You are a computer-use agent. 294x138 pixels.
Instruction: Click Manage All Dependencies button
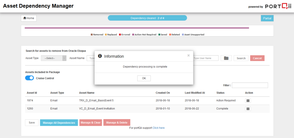(59, 123)
